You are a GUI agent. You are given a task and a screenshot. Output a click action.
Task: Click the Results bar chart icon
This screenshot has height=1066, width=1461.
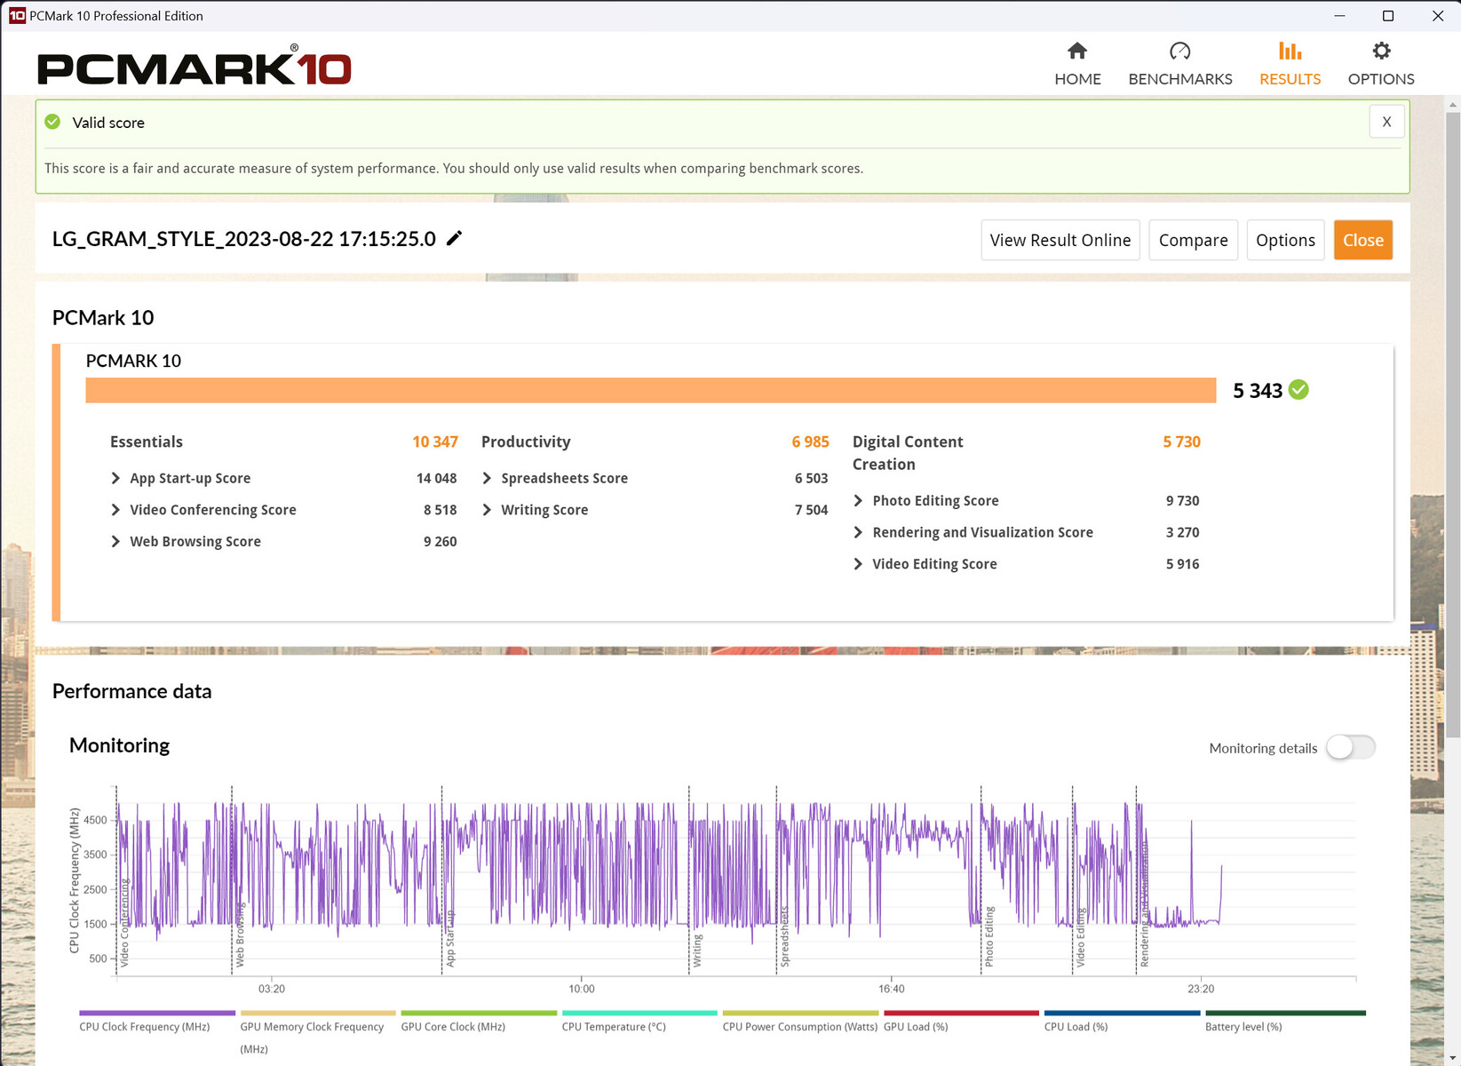[x=1290, y=51]
